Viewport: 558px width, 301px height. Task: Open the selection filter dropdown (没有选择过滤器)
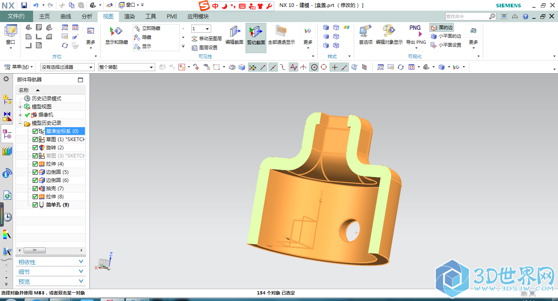pyautogui.click(x=67, y=67)
